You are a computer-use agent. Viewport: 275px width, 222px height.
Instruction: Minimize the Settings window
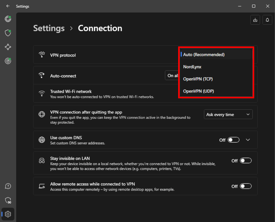point(240,6)
